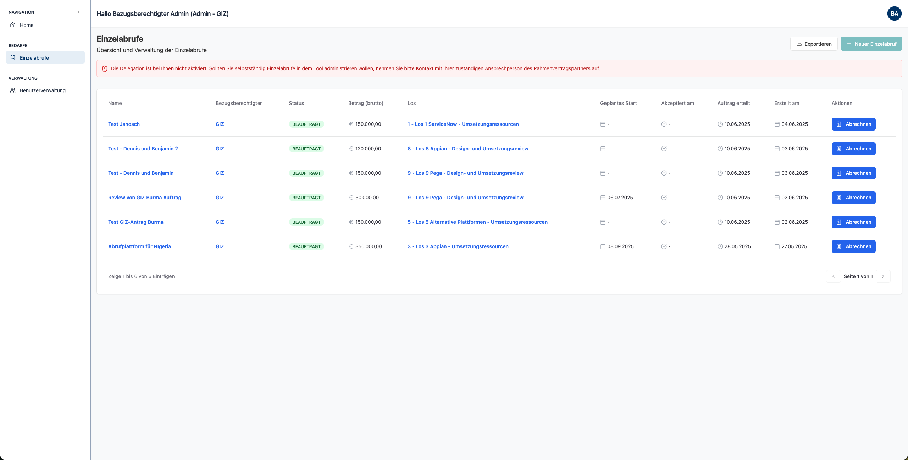
Task: Click the Benutzerverwaltung users icon
Action: pyautogui.click(x=13, y=90)
